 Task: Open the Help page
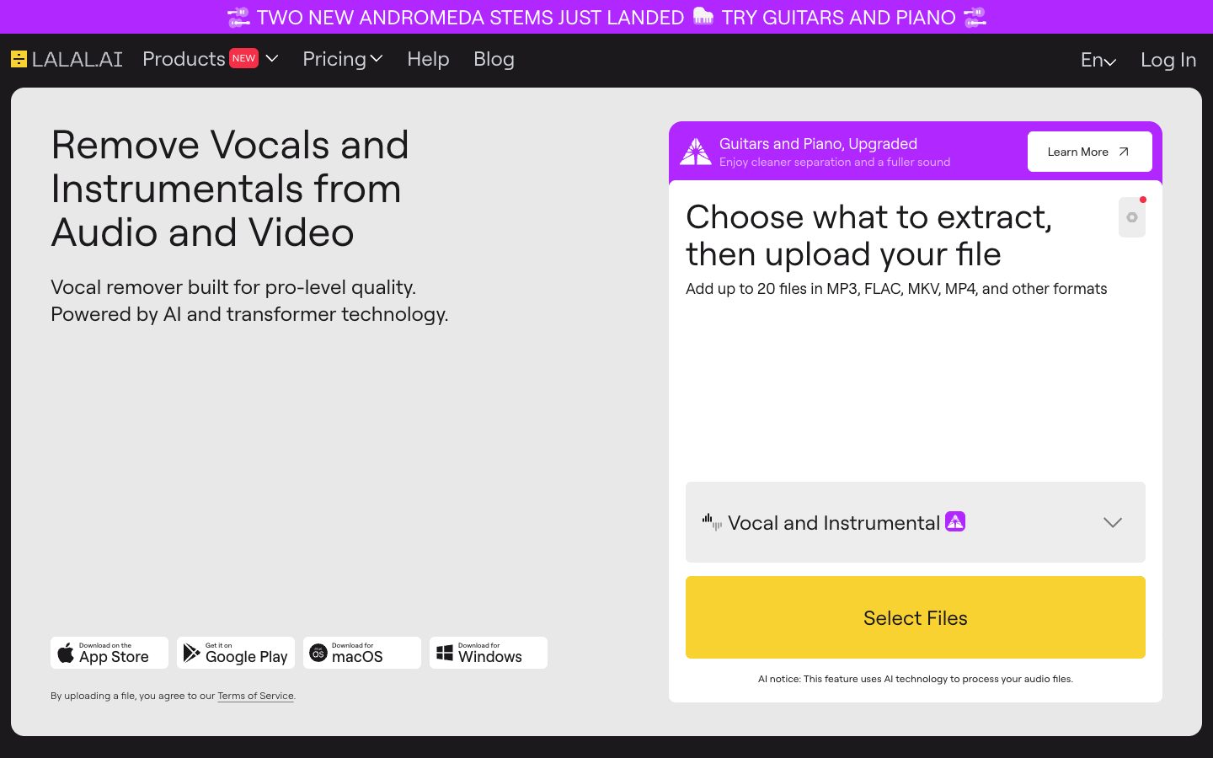click(x=428, y=59)
